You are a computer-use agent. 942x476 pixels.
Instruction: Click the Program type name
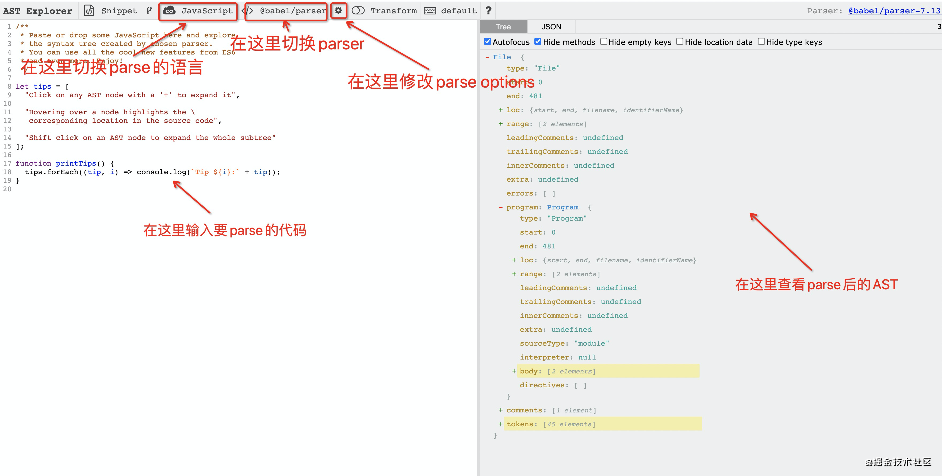[562, 207]
